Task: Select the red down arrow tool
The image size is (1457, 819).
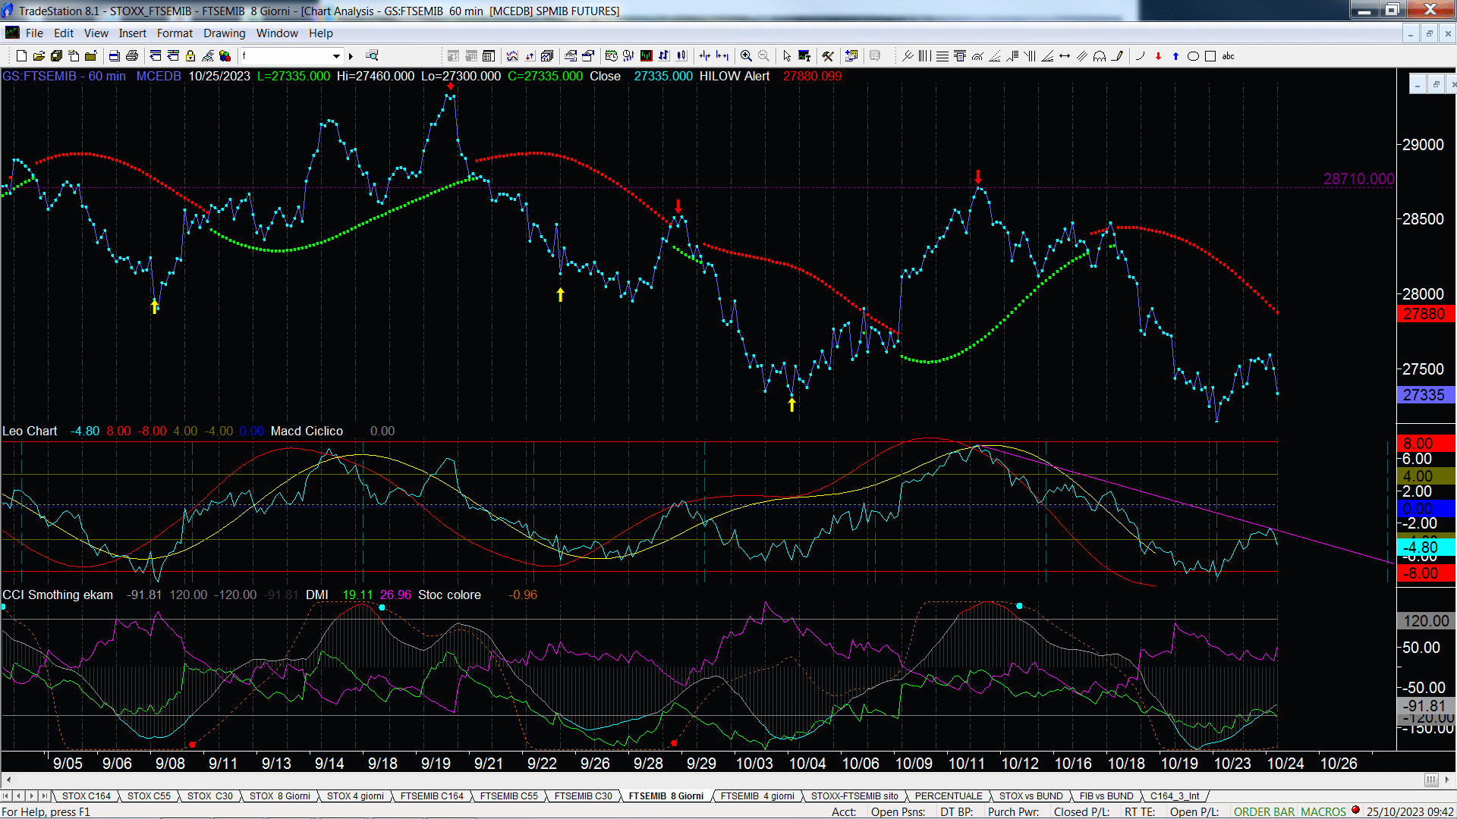Action: point(1158,56)
